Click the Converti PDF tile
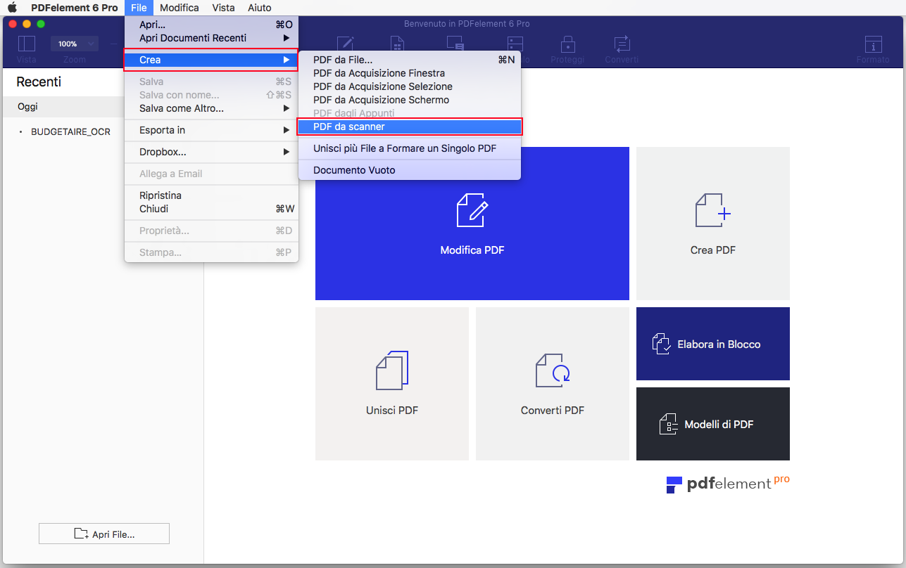 (553, 384)
